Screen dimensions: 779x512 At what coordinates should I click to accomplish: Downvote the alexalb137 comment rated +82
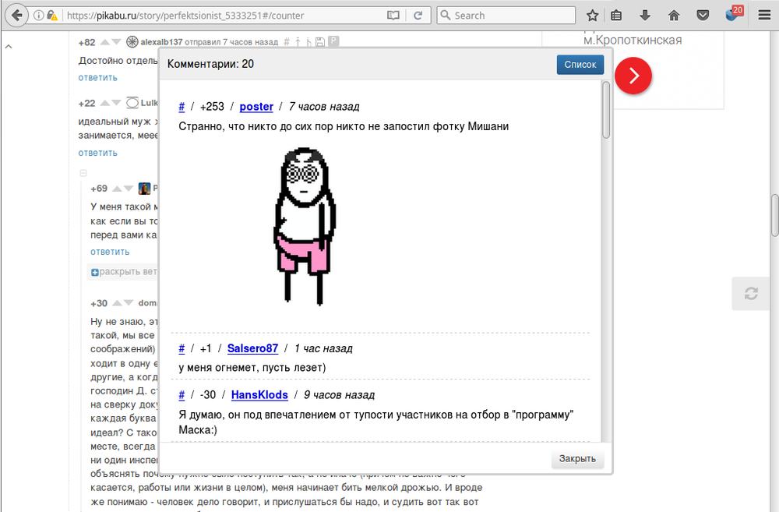coord(117,42)
